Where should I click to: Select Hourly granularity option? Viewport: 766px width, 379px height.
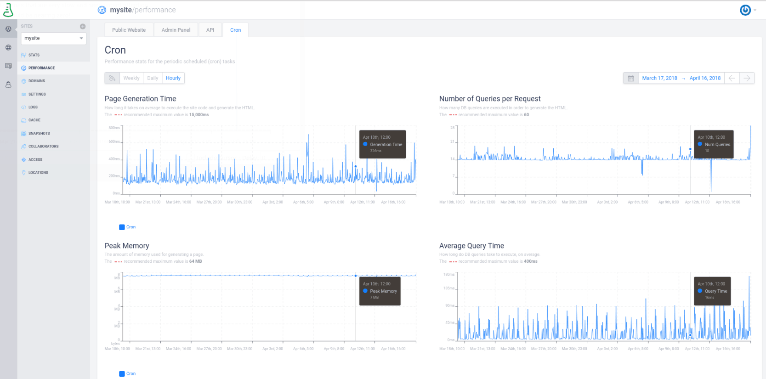pos(173,78)
